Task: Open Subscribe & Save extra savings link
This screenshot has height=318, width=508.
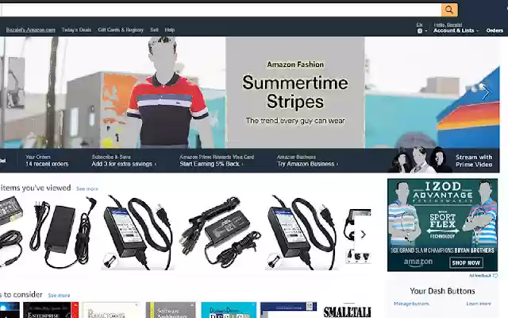Action: [124, 161]
